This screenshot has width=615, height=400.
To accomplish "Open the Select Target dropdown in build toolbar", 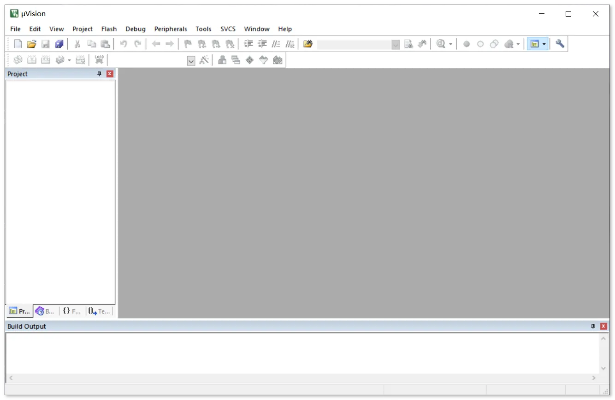I will coord(191,60).
